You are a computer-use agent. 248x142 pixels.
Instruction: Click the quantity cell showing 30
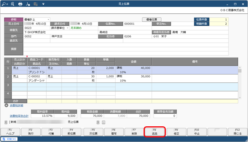[86, 77]
